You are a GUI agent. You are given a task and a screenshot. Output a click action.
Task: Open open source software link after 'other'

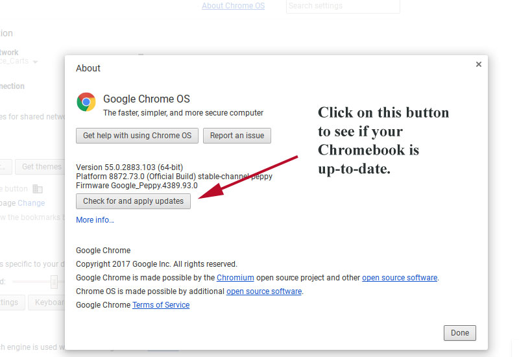click(400, 278)
